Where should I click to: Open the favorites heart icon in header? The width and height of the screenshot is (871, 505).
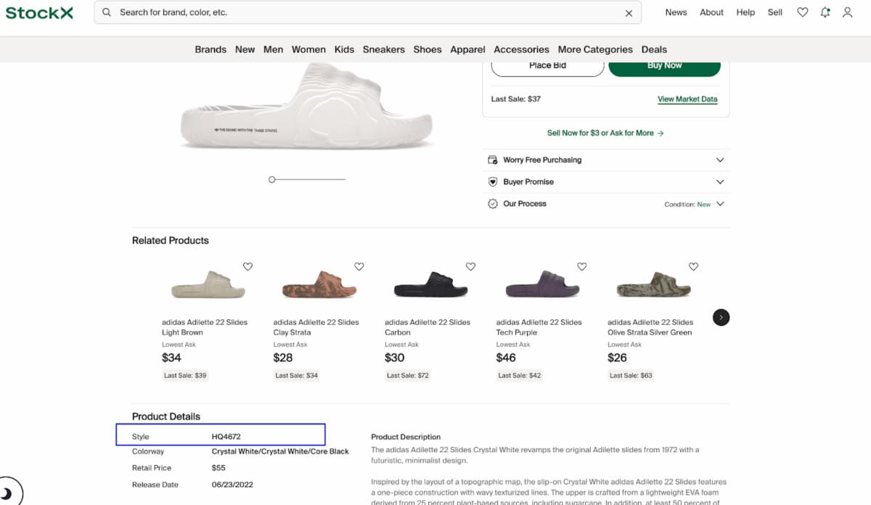[802, 12]
